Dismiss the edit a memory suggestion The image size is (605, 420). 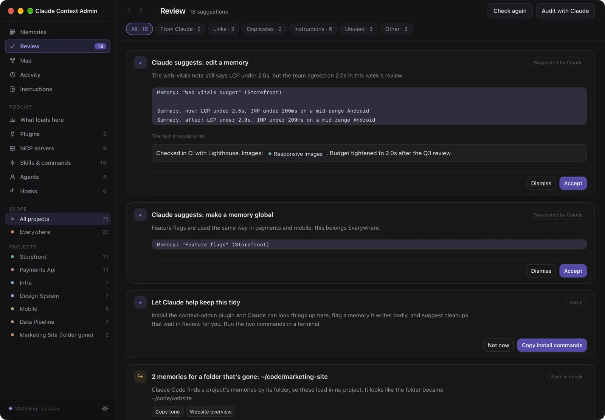[541, 183]
